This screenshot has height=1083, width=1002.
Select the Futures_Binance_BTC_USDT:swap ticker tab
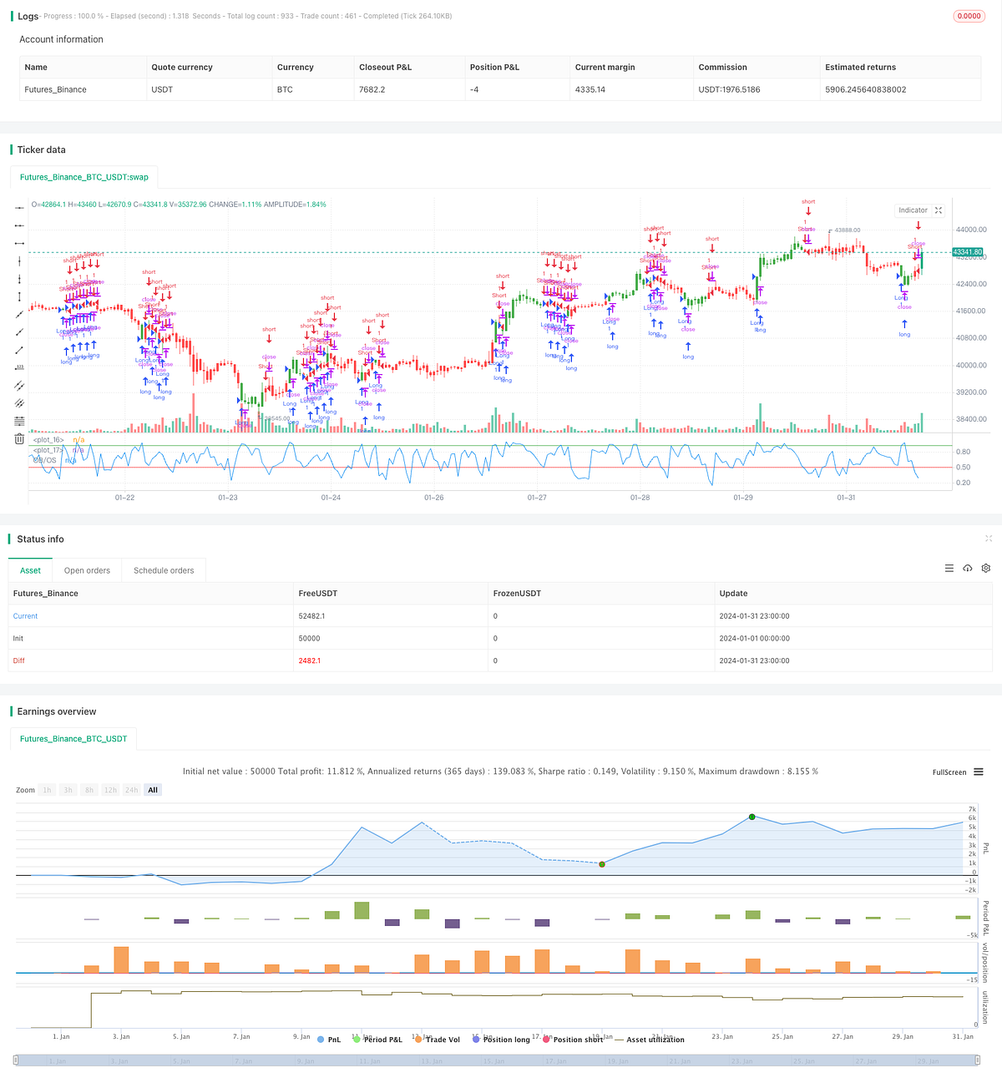[83, 177]
